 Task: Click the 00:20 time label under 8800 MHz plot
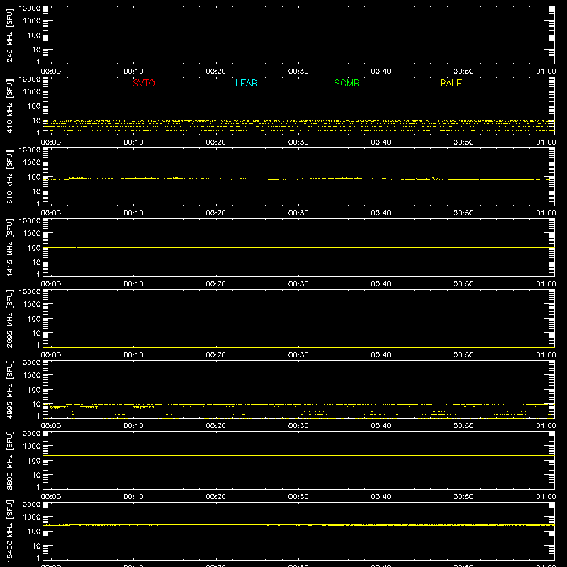tap(216, 497)
